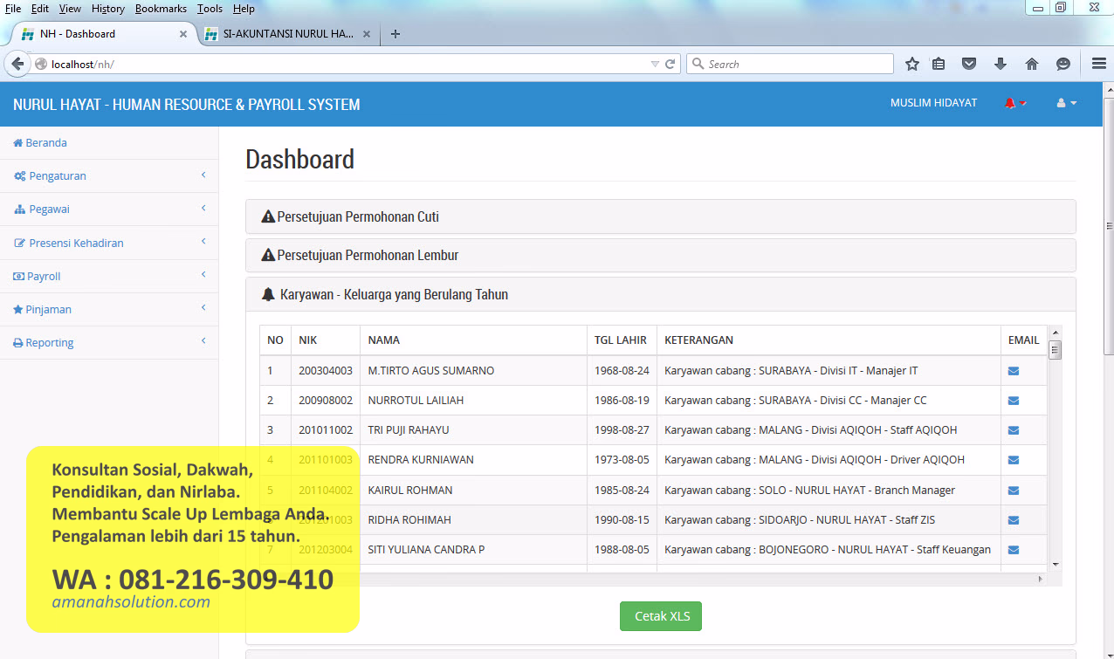Screen dimensions: 1114x659
Task: Click envelope icon for KAIRUL ROHMAN
Action: (x=1014, y=491)
